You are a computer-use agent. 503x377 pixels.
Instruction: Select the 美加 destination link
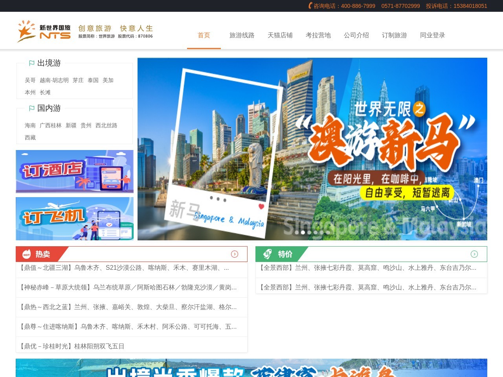pyautogui.click(x=108, y=80)
